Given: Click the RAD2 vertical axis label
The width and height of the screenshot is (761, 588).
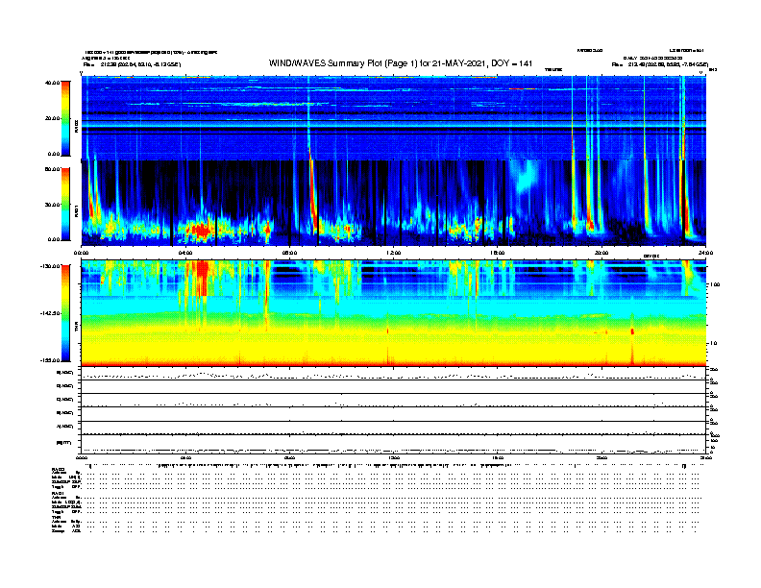Looking at the screenshot, I should point(76,127).
